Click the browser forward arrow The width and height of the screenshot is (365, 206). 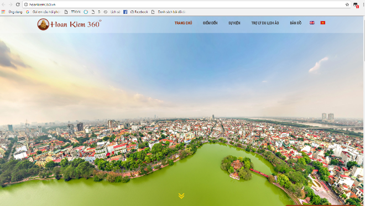pyautogui.click(x=11, y=4)
